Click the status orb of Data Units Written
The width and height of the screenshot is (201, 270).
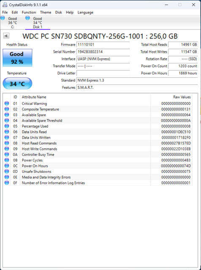point(7,137)
